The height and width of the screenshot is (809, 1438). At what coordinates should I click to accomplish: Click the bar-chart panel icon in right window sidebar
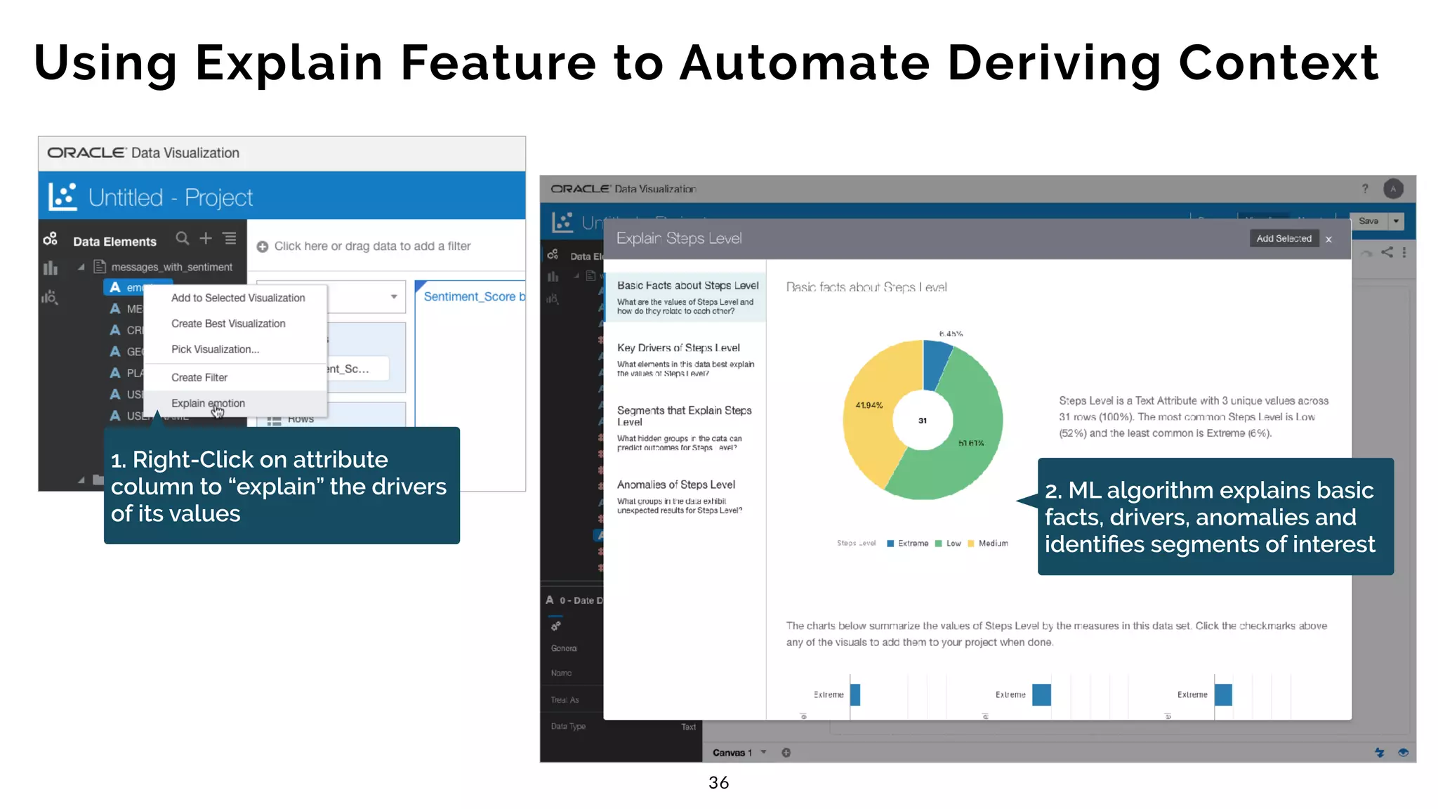coord(553,276)
